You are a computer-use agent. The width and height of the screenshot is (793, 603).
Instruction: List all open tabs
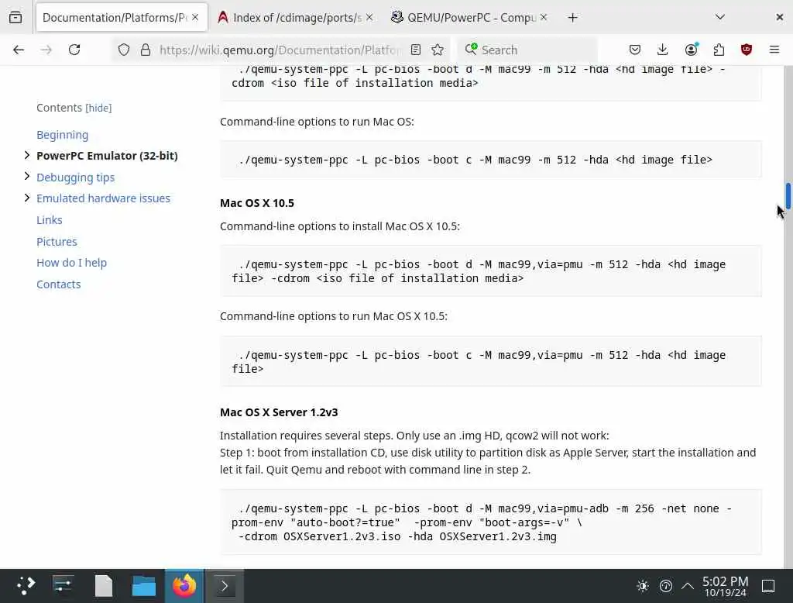[x=720, y=17]
